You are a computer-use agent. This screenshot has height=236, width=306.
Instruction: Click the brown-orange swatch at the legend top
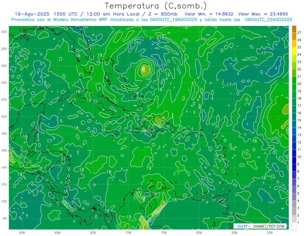coord(294,29)
